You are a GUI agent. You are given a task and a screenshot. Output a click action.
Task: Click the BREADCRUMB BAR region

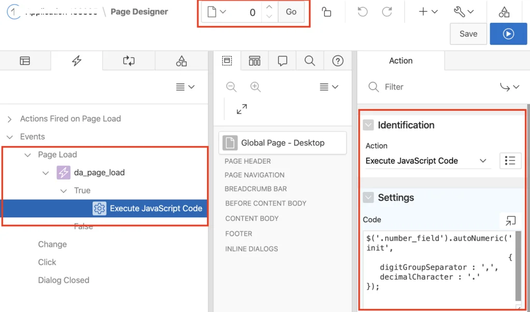[256, 189]
